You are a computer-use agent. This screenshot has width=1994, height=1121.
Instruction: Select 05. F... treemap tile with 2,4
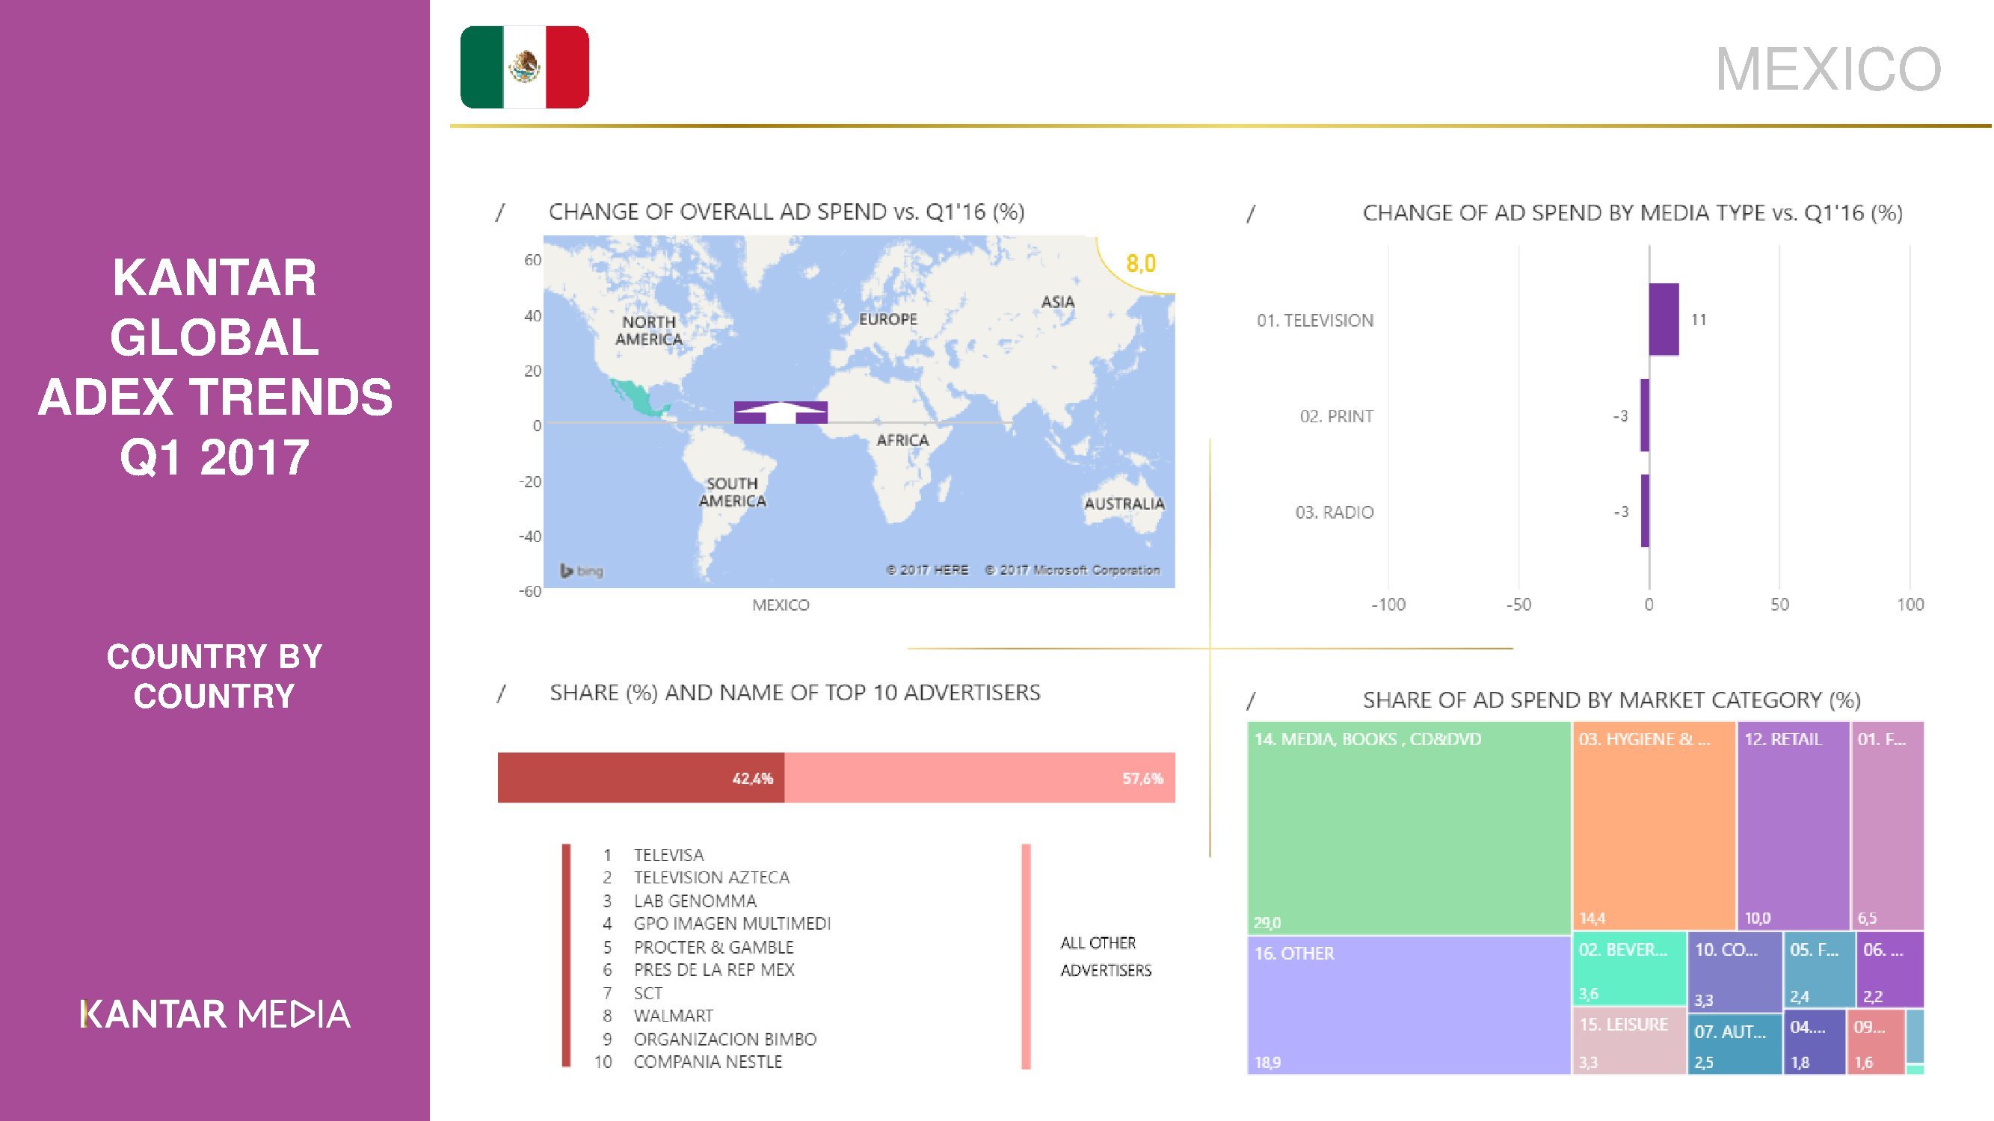coord(1820,969)
